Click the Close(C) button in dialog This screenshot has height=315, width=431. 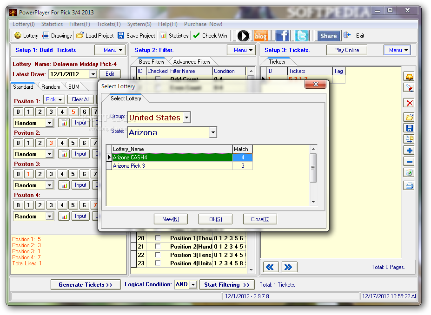tap(260, 219)
